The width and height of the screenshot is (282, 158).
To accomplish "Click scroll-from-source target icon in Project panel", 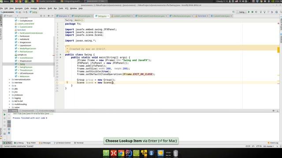I will coord(41,16).
